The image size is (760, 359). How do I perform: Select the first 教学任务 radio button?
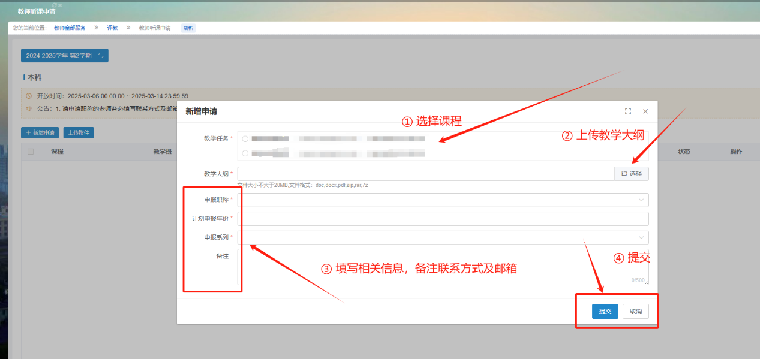click(x=245, y=139)
